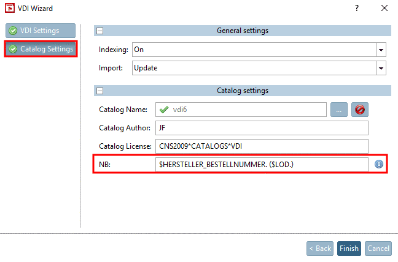Viewport: 398px width, 262px height.
Task: Browse catalog name with ellipsis button
Action: 339,110
